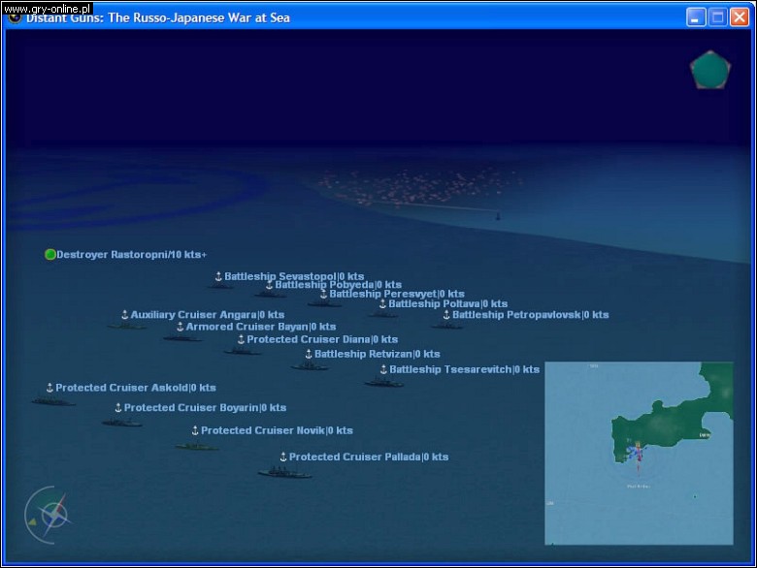Close the Distant Guns window

[740, 17]
